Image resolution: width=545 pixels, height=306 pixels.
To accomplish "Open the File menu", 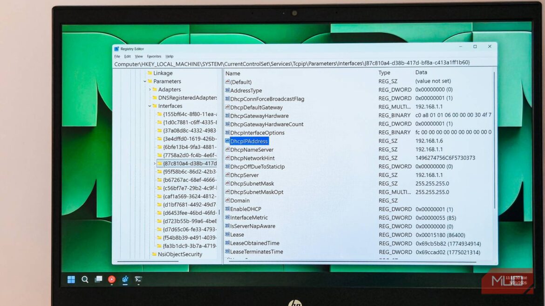I will point(117,56).
